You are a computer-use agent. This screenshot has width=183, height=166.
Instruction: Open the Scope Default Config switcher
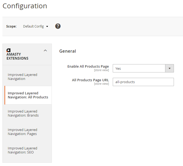click(35, 26)
